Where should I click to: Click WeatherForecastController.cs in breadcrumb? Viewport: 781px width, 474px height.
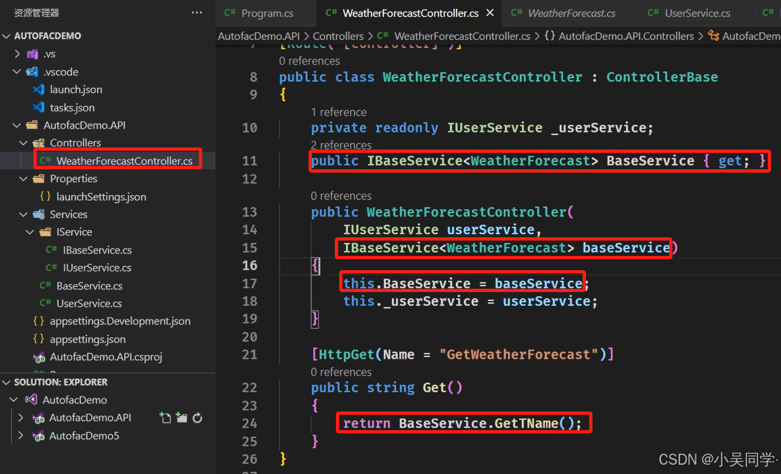(462, 36)
